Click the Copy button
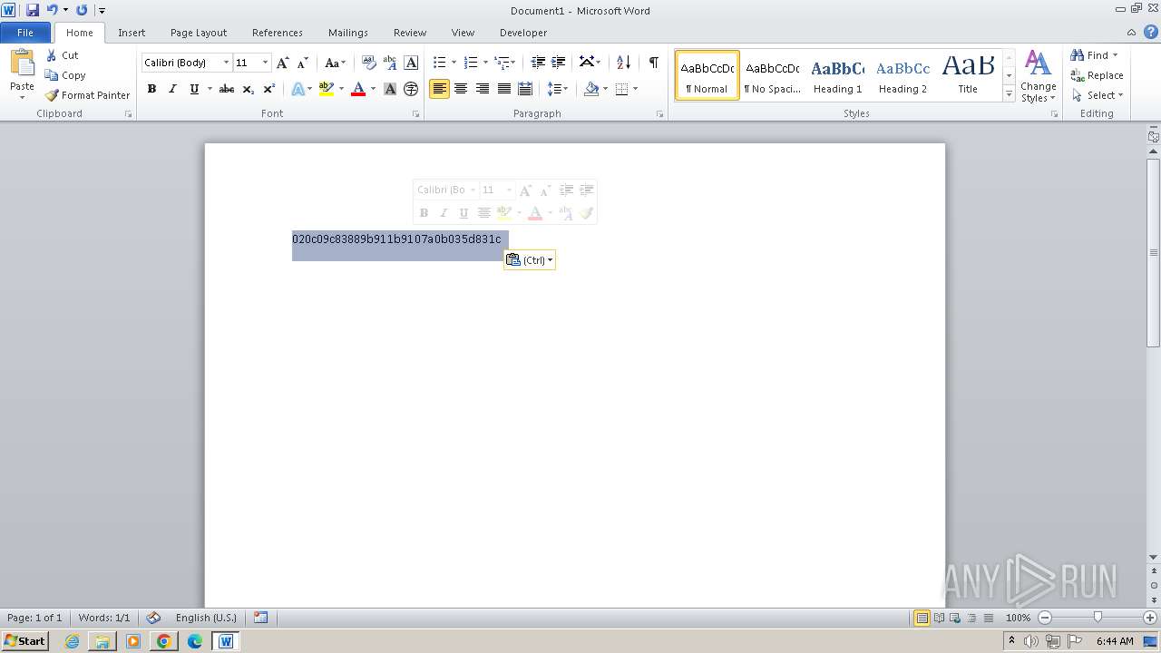 point(65,75)
